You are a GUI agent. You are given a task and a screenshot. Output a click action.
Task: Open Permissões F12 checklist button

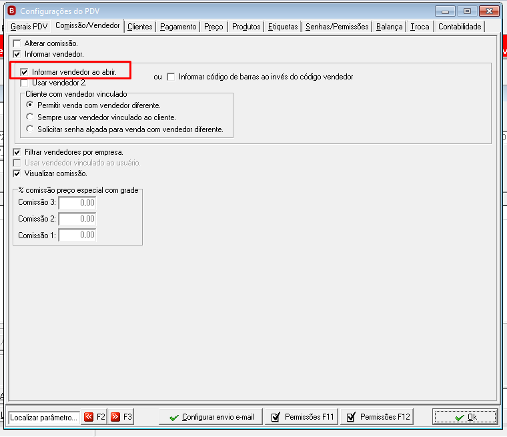377,416
